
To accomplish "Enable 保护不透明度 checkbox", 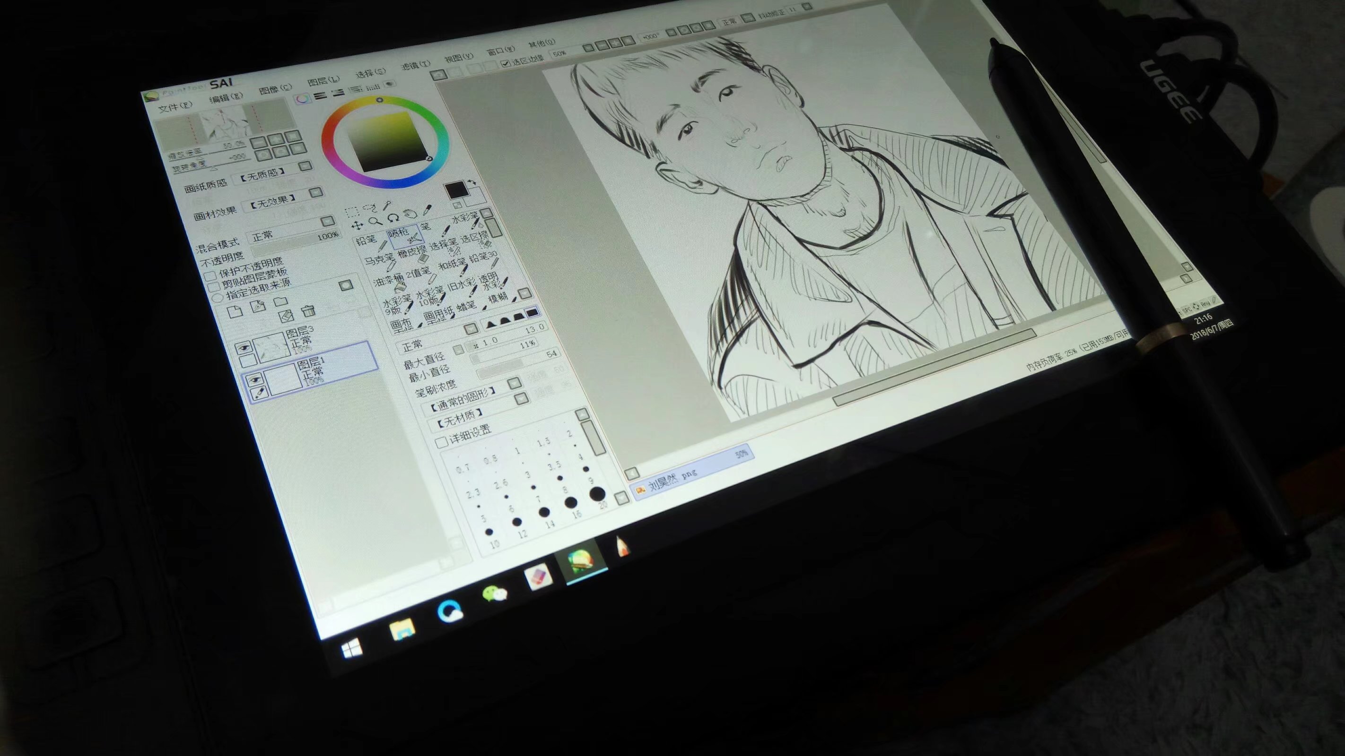I will click(210, 276).
